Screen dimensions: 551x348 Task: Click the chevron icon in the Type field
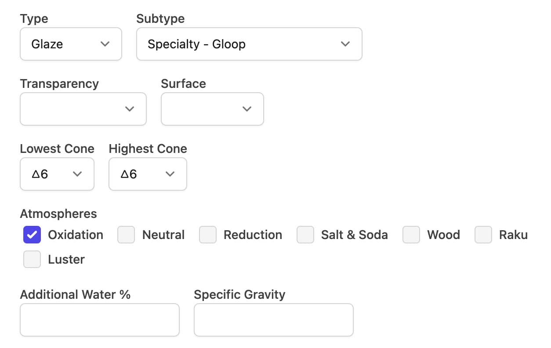105,44
